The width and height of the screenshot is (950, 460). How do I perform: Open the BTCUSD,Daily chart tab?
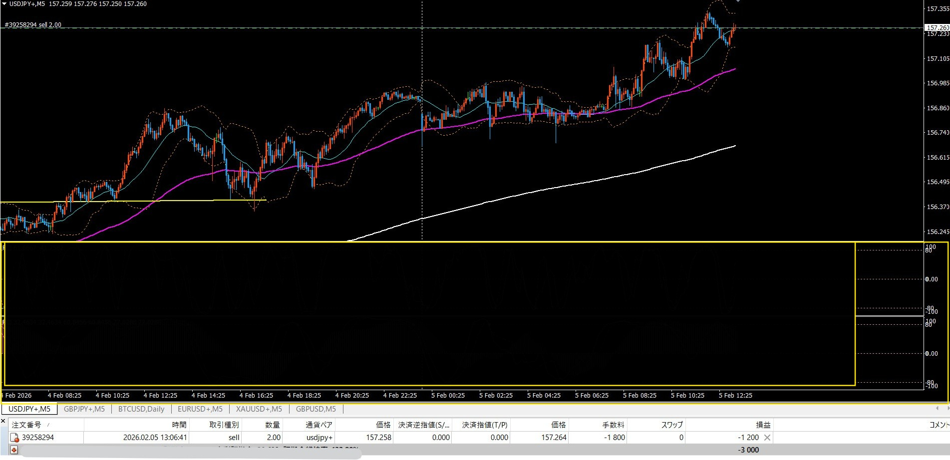tap(141, 409)
